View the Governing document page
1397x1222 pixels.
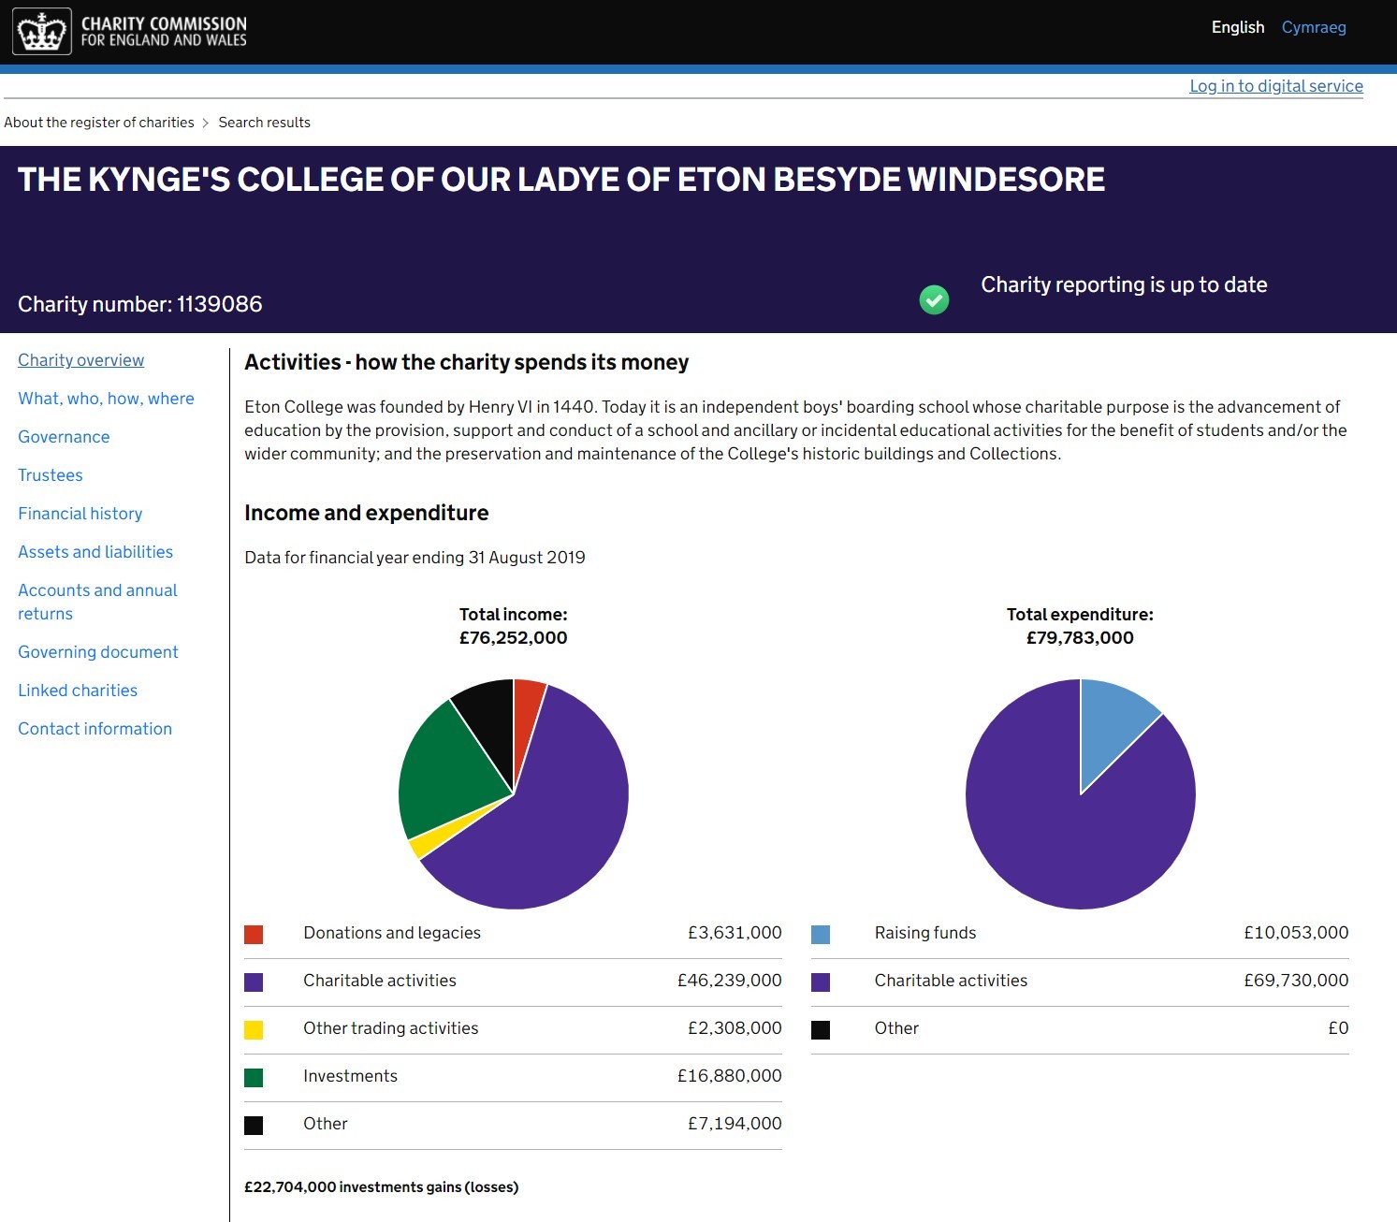click(98, 652)
